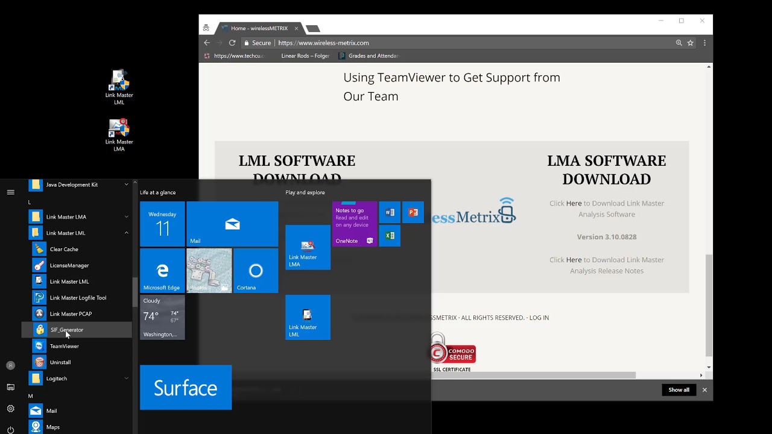This screenshot has width=772, height=434.
Task: Open the Link Master LMA start tile
Action: (308, 247)
